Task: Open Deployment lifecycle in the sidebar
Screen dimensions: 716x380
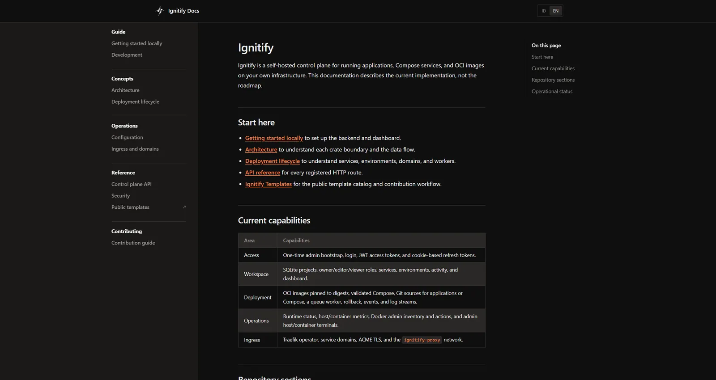Action: [x=135, y=102]
